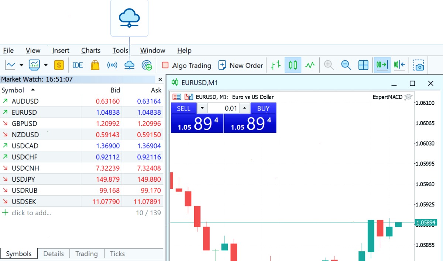This screenshot has width=443, height=261.
Task: Click the radar search-with-plus icon
Action: [147, 65]
